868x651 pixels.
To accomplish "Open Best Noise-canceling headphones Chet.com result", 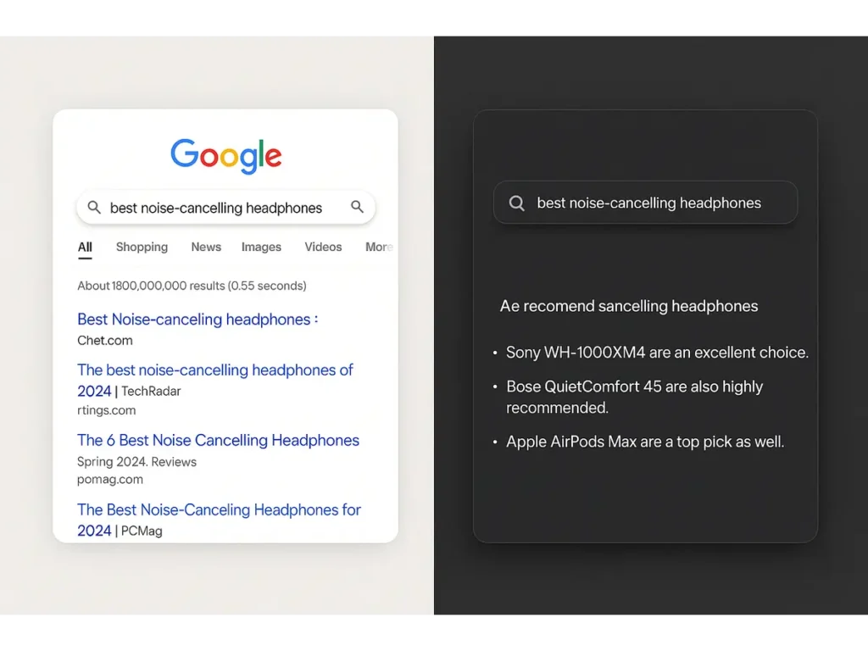I will (198, 320).
